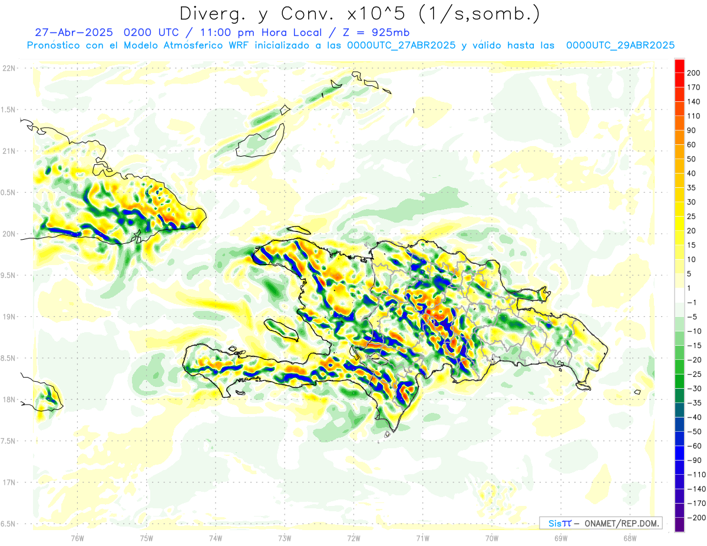
Task: Click the '0000UTC_27ABR2025' initialization text
Action: (401, 45)
